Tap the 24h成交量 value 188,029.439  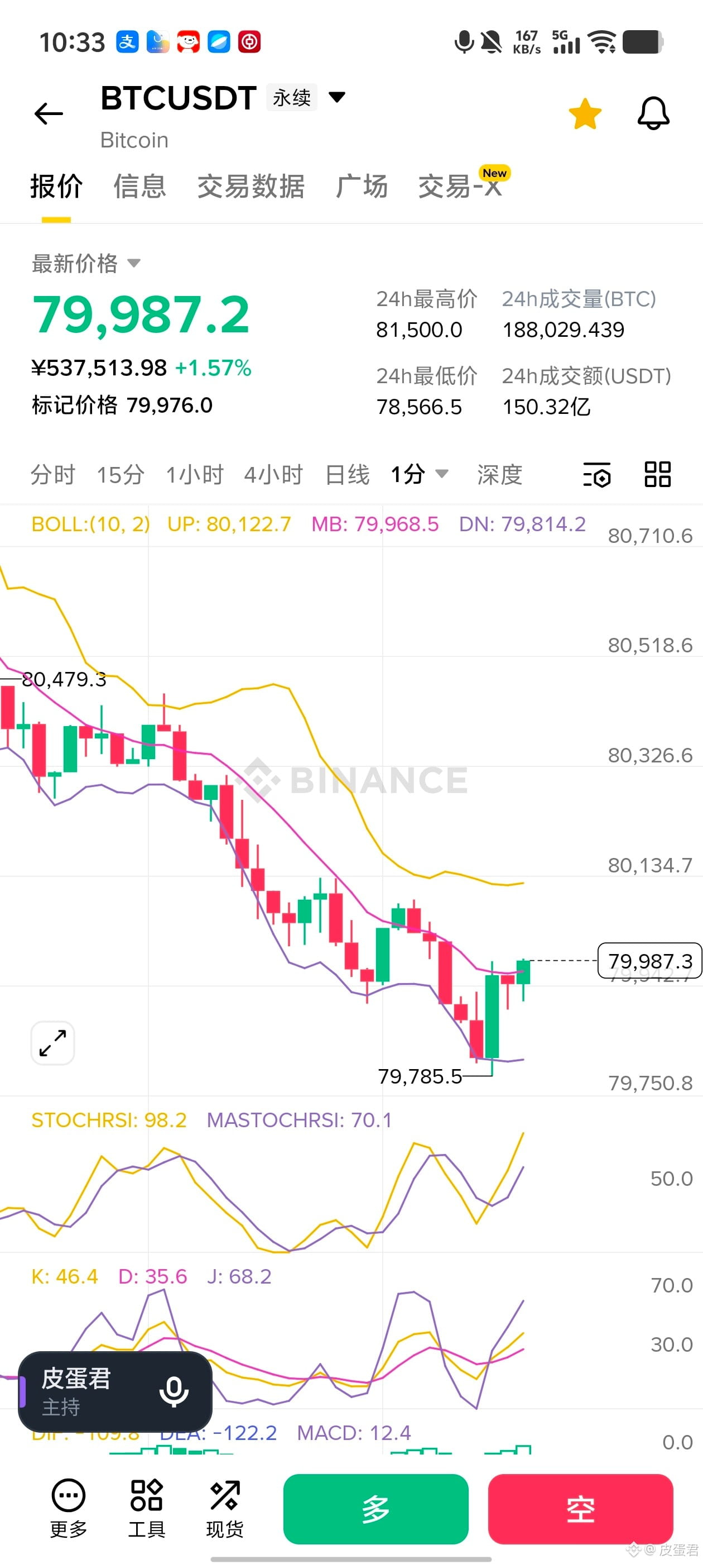564,330
